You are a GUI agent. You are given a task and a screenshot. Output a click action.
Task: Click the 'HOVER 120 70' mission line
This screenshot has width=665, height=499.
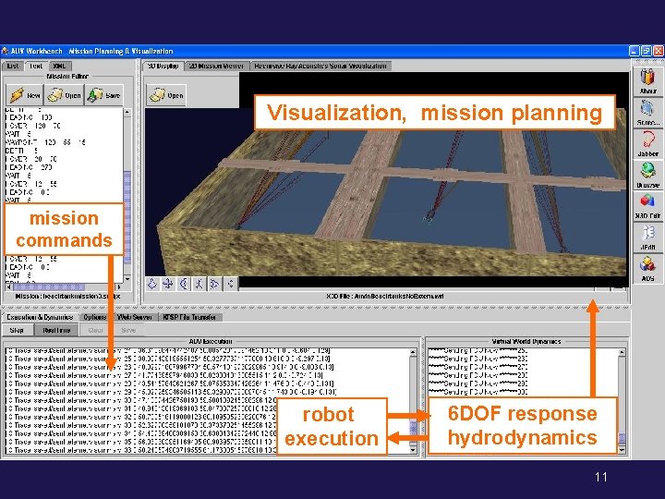pos(33,126)
